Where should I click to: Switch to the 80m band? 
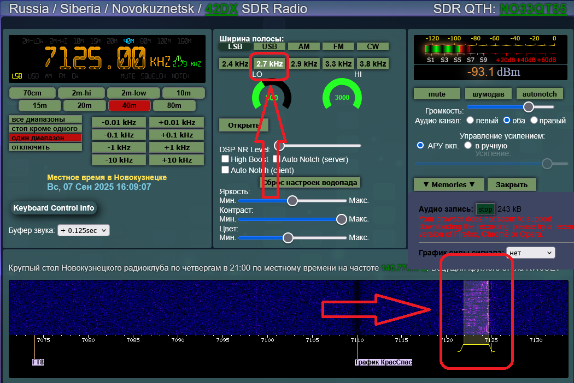click(x=174, y=106)
